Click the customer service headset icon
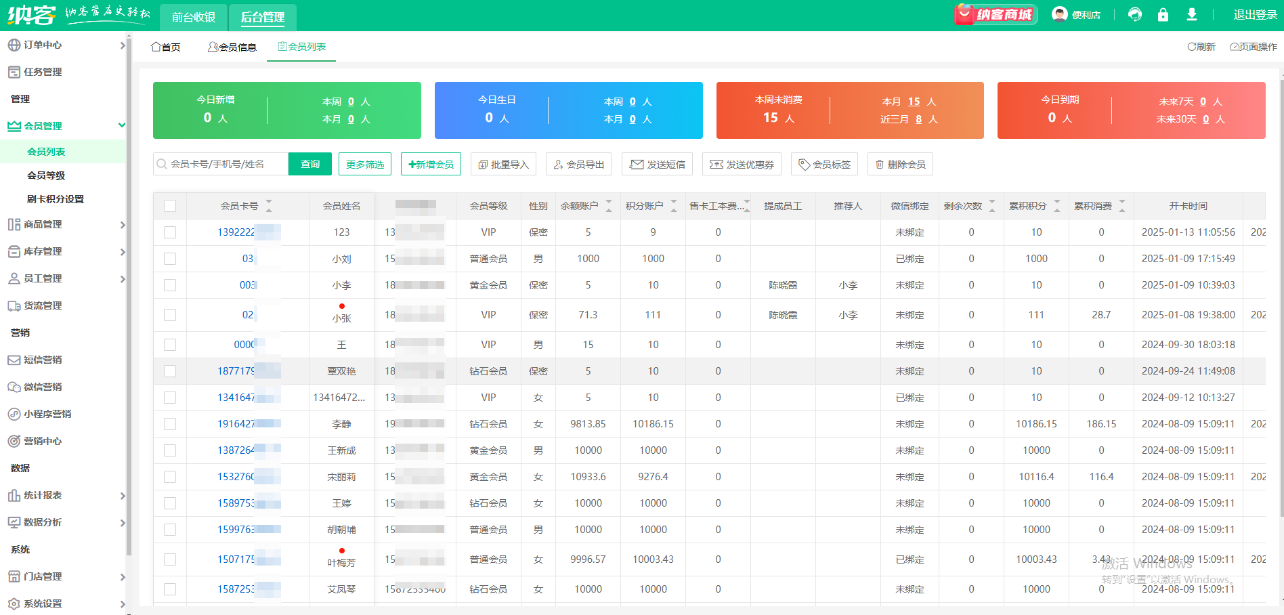Image resolution: width=1284 pixels, height=615 pixels. [1135, 15]
